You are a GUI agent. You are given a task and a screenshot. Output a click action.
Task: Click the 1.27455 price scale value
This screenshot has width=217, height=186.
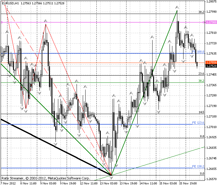pyautogui.click(x=211, y=75)
